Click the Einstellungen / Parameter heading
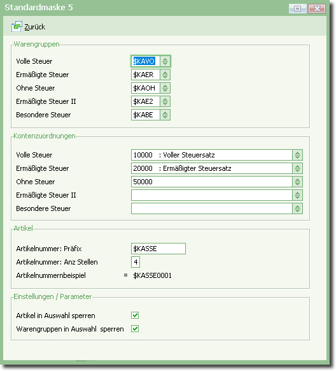 coord(52,296)
